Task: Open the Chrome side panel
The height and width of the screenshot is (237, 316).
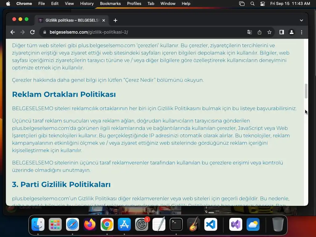Action: pyautogui.click(x=281, y=32)
